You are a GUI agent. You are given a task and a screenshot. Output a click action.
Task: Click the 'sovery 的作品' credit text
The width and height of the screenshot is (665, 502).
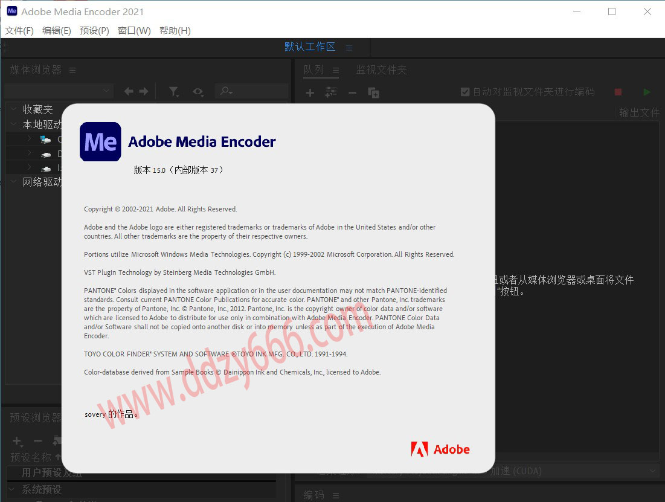click(111, 414)
